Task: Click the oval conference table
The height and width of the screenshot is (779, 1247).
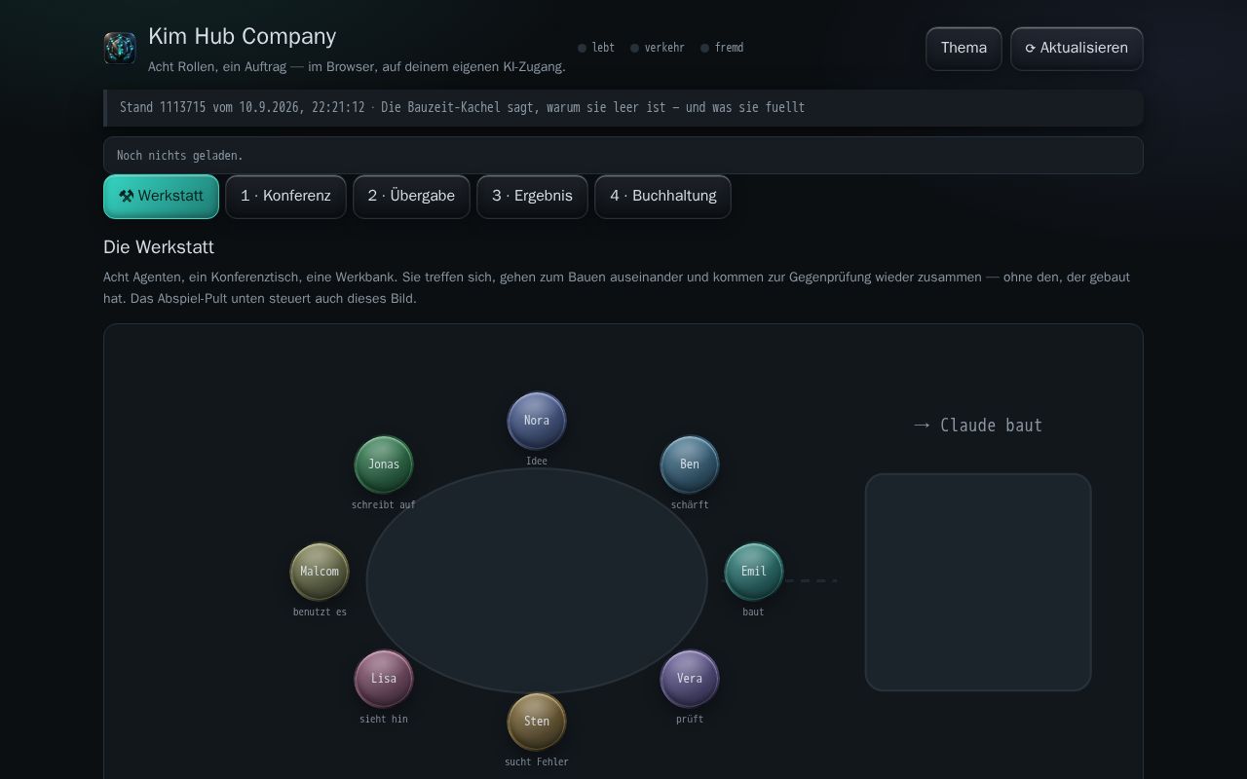Action: (537, 581)
